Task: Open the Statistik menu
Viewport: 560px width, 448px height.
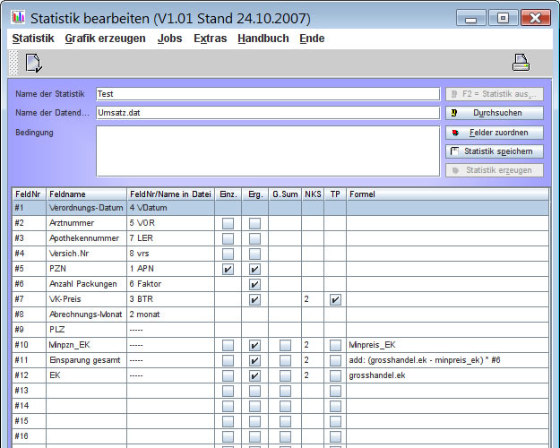Action: pos(33,39)
